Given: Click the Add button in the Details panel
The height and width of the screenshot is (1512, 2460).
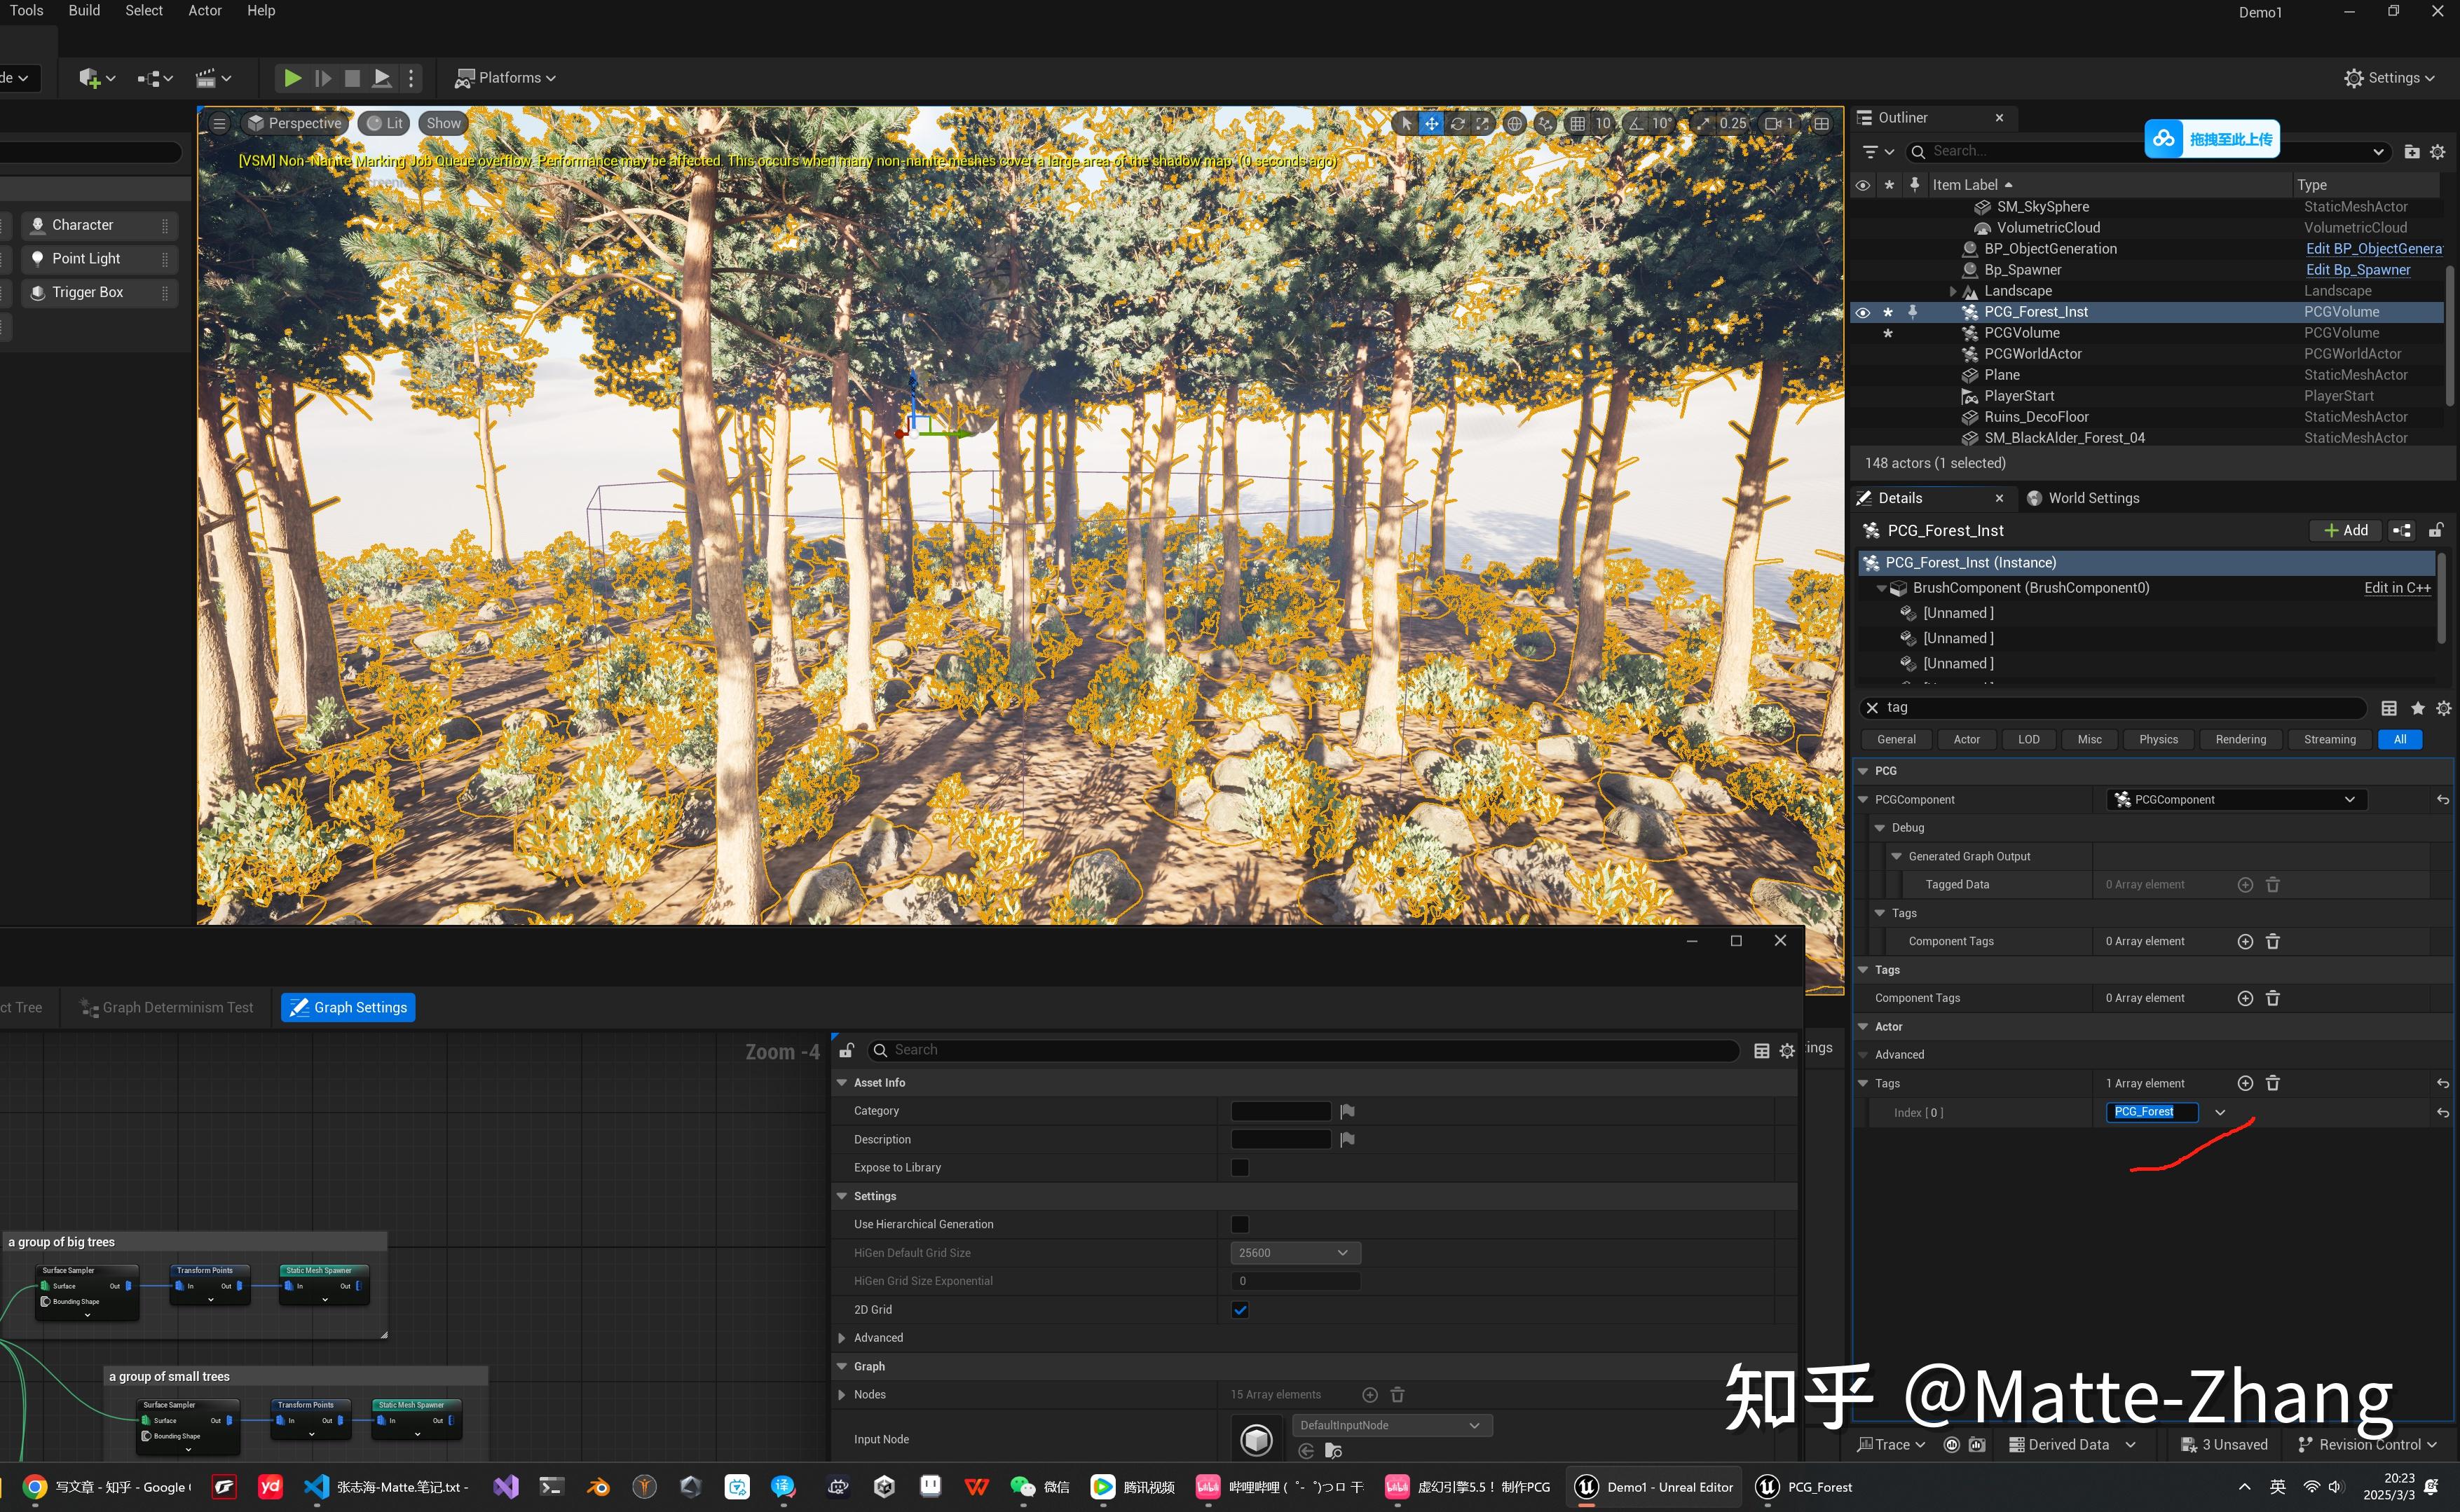Looking at the screenshot, I should pyautogui.click(x=2344, y=530).
